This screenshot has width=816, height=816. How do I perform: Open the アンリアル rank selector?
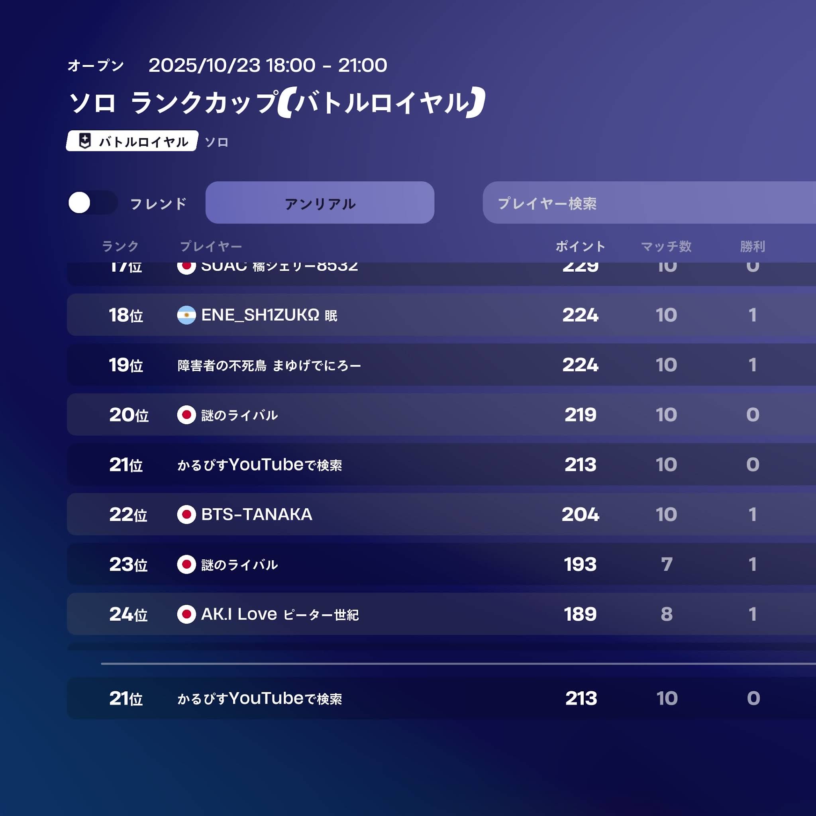coord(320,203)
